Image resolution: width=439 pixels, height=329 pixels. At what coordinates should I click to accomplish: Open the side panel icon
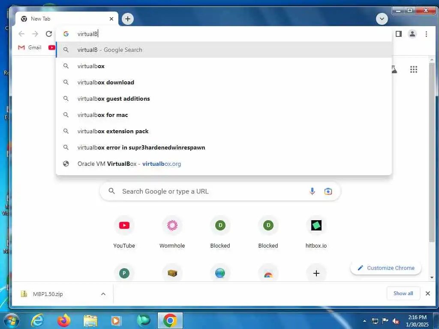tap(399, 34)
